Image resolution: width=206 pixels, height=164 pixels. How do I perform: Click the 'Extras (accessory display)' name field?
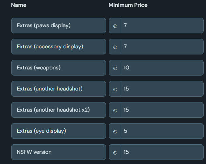58,47
